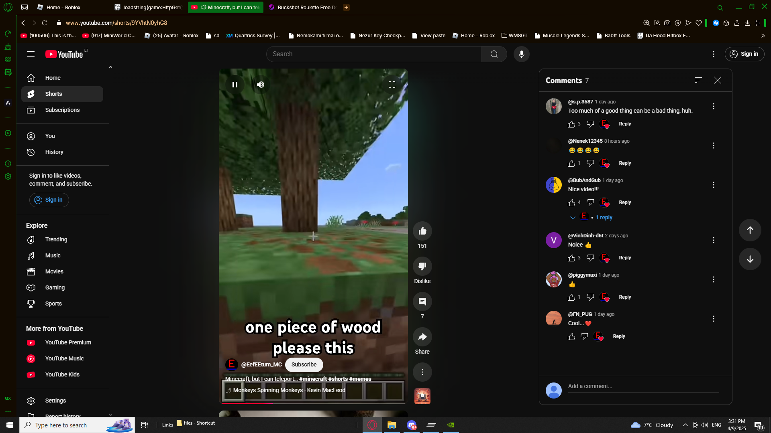Reload the current page
This screenshot has width=771, height=433.
click(x=45, y=23)
